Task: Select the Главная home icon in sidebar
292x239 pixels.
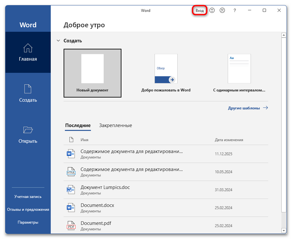Action: pos(28,47)
